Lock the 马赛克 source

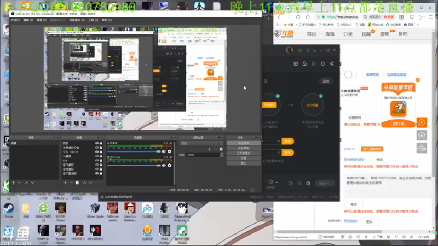pos(101,156)
